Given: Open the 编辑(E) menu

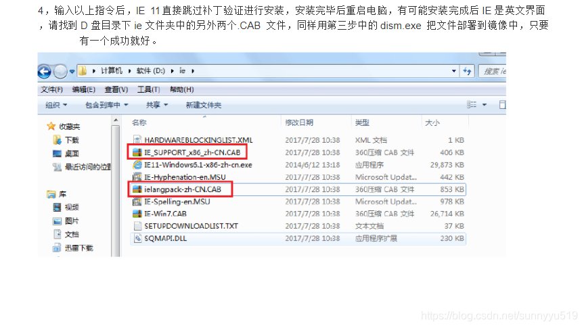Looking at the screenshot, I should pyautogui.click(x=84, y=89).
